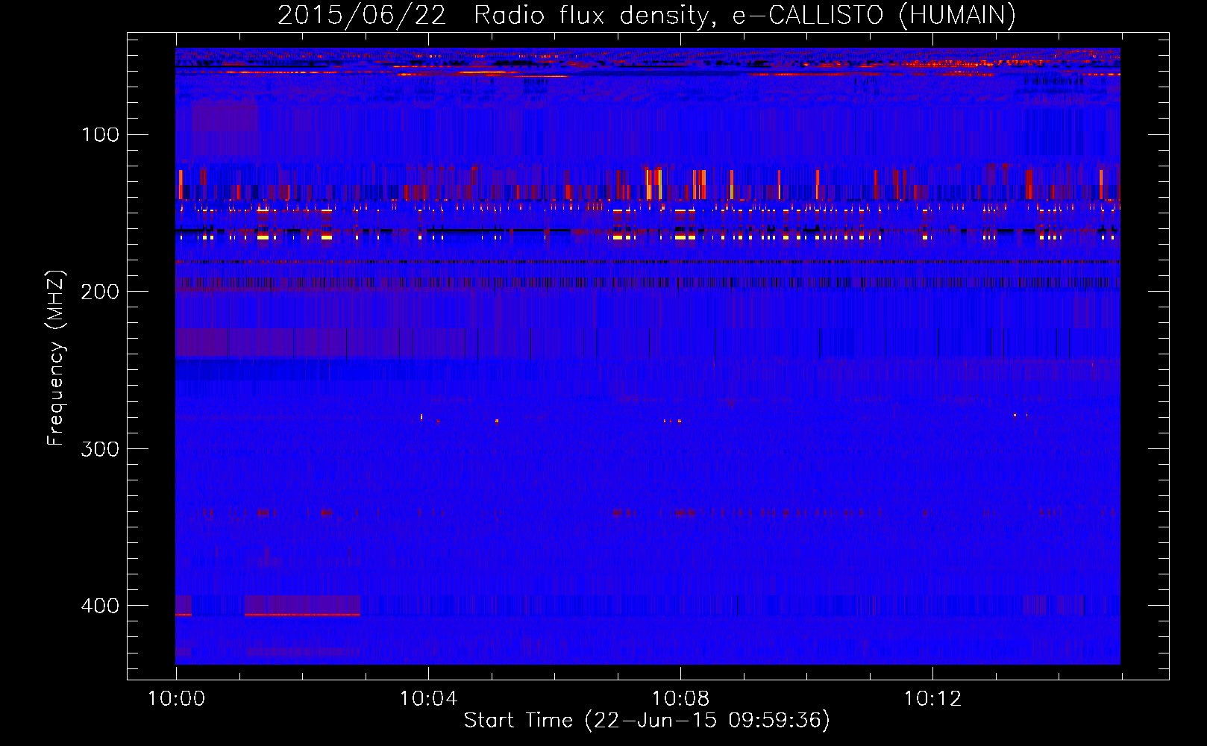Click the 10:00 time axis label
Image resolution: width=1207 pixels, height=746 pixels.
click(176, 699)
